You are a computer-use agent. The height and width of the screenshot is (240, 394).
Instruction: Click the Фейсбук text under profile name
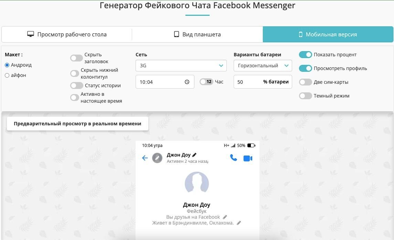(196, 211)
